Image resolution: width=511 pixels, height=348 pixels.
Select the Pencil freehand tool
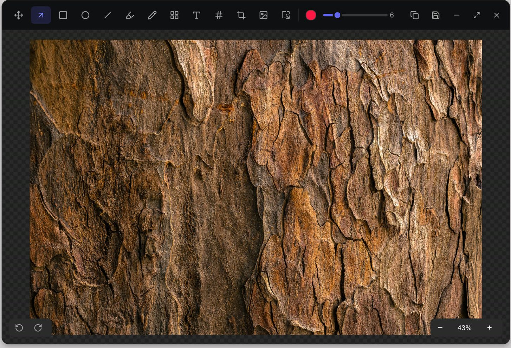[152, 15]
